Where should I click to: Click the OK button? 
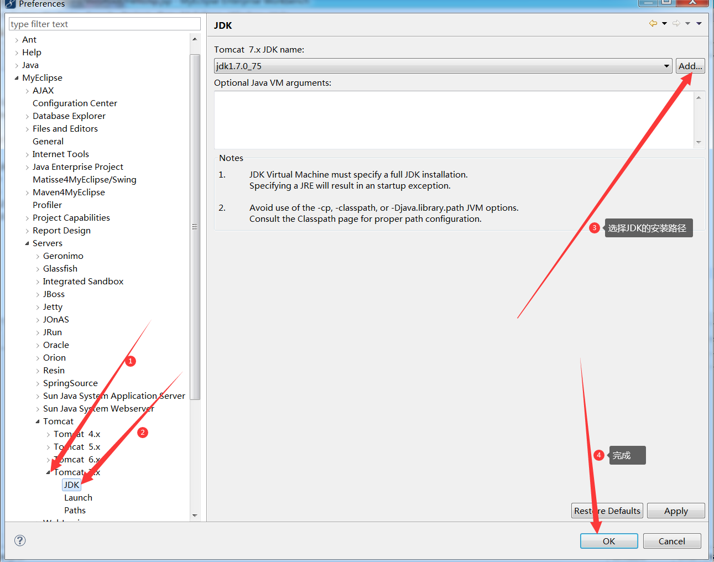(x=609, y=541)
